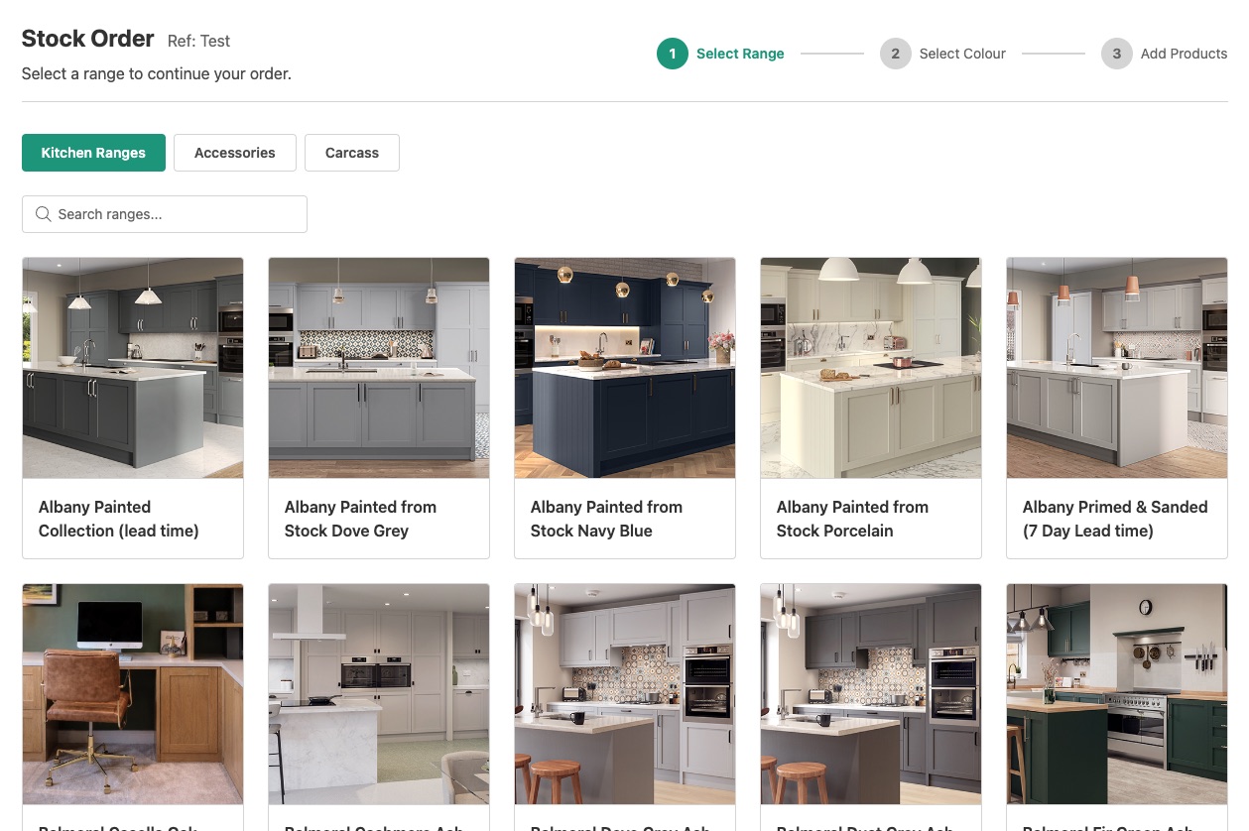Go to the Add Products step label
The width and height of the screenshot is (1249, 831).
coord(1184,54)
